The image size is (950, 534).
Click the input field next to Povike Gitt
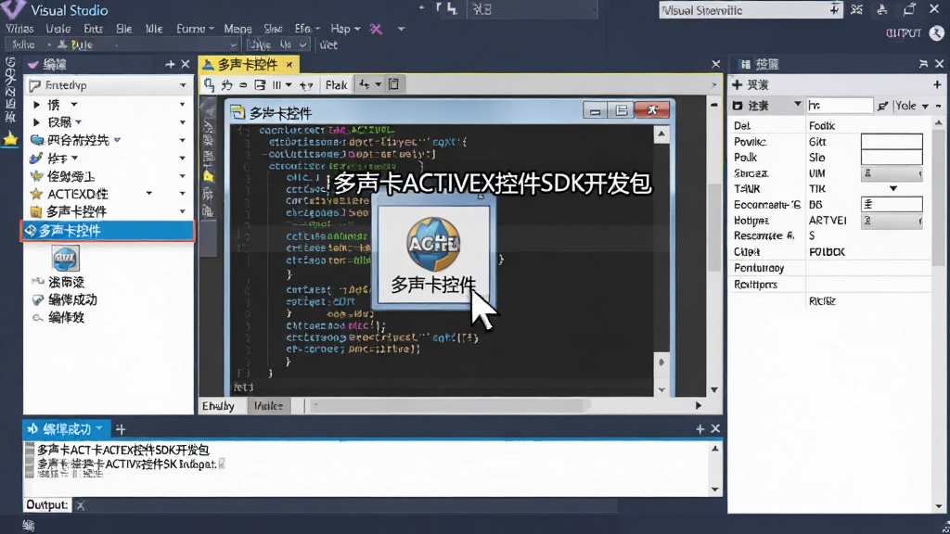(892, 142)
